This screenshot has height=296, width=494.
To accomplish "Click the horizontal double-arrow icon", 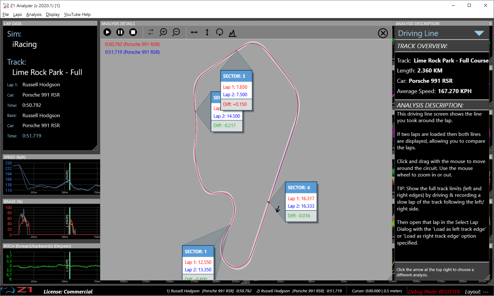I will tap(194, 32).
